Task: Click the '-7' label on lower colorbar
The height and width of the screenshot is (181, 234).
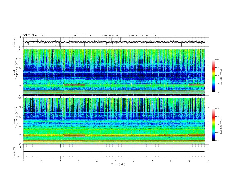Action: (218, 140)
